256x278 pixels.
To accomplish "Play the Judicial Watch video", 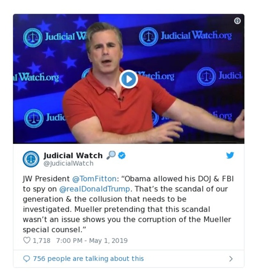I will click(x=129, y=79).
